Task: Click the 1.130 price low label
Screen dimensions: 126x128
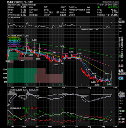Action: (x=56, y=65)
